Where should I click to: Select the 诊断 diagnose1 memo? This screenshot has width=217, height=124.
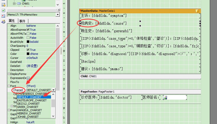click(x=140, y=54)
